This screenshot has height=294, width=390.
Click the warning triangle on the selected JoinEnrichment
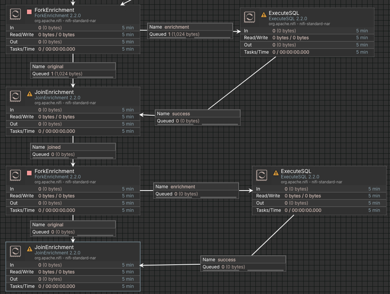click(30, 249)
